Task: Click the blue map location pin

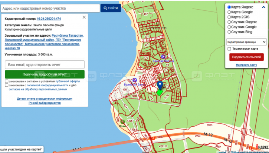Action: click(160, 85)
